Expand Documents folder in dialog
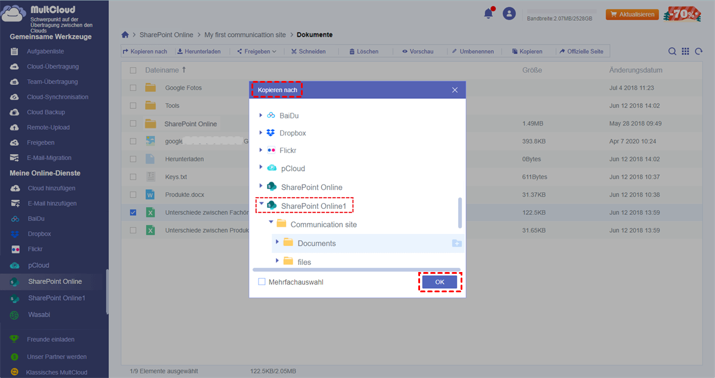715x378 pixels. click(277, 242)
